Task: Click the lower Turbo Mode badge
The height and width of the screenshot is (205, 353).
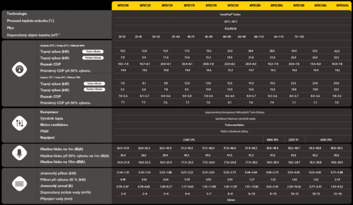Action: 94,84
